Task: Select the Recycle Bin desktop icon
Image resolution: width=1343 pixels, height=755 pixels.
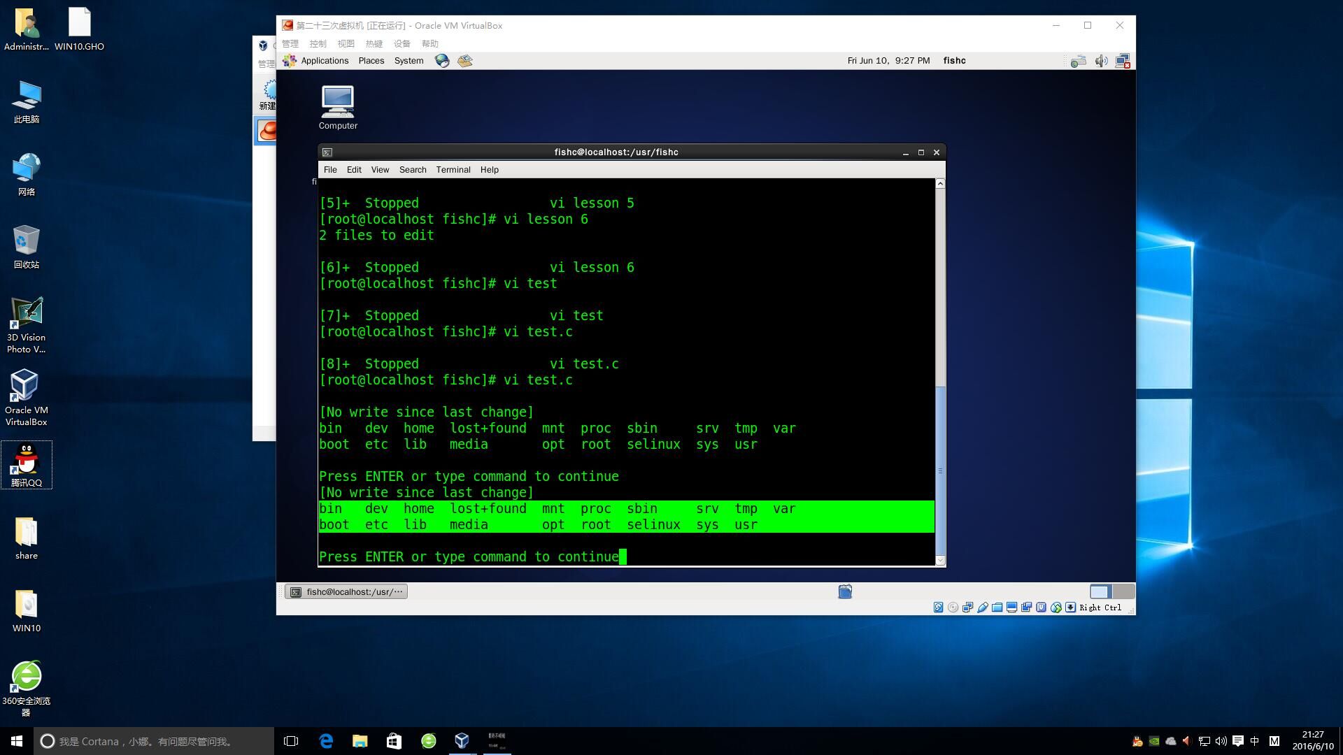Action: pos(26,247)
